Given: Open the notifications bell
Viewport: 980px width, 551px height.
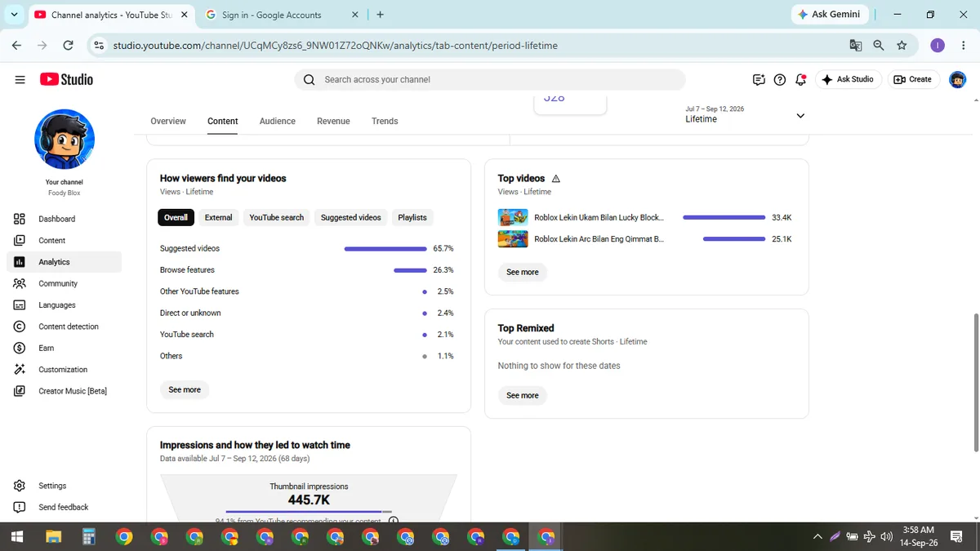Looking at the screenshot, I should pyautogui.click(x=801, y=79).
